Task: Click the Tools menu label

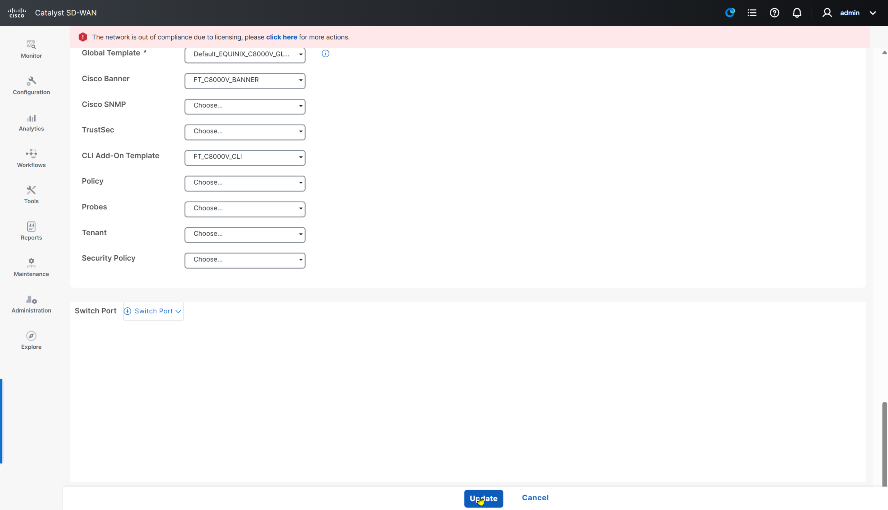Action: [x=31, y=201]
